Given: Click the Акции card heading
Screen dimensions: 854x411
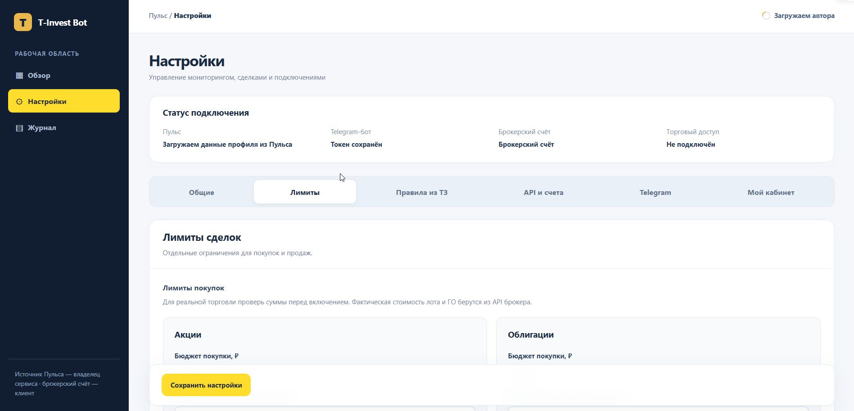Looking at the screenshot, I should pyautogui.click(x=188, y=335).
